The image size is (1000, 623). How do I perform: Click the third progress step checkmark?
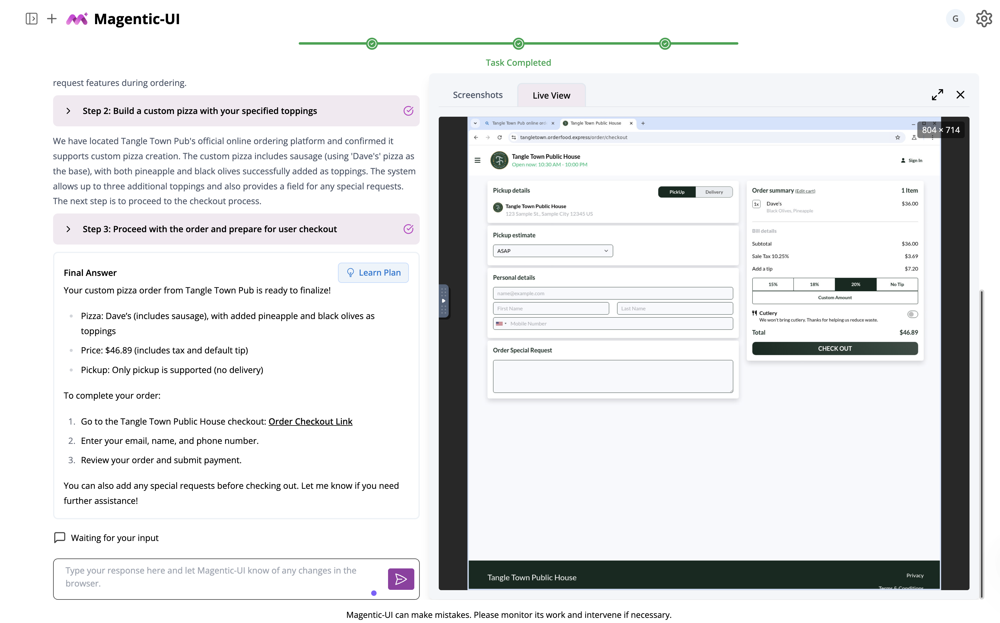coord(665,43)
